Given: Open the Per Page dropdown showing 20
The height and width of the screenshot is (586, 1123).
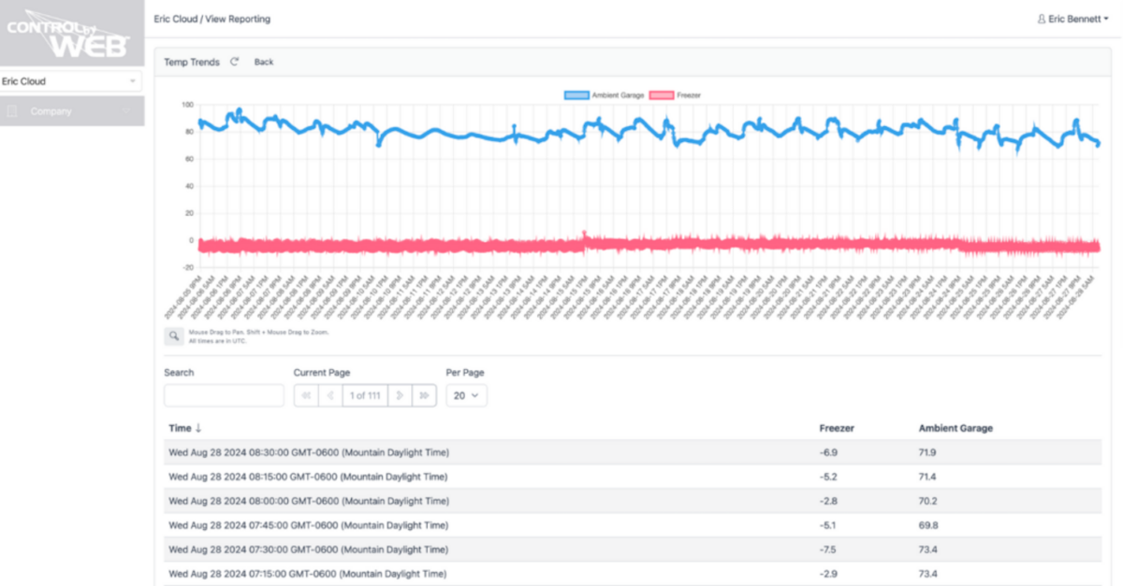Looking at the screenshot, I should pyautogui.click(x=466, y=394).
